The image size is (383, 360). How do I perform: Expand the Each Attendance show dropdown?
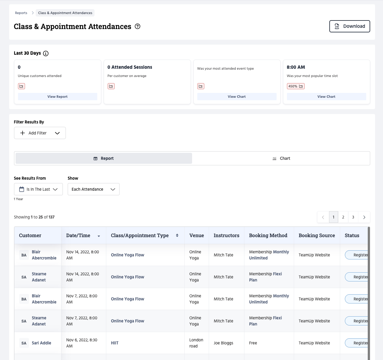[93, 189]
